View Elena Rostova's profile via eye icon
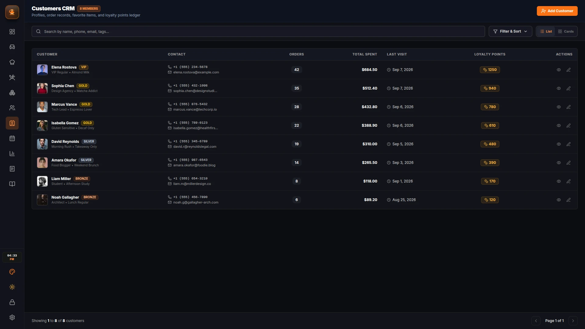The image size is (585, 329). [559, 70]
